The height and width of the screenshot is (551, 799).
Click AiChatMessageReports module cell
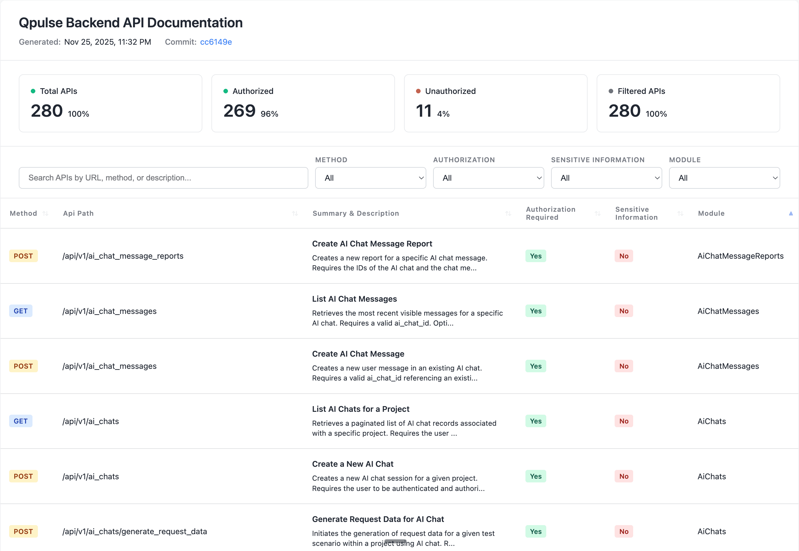740,256
